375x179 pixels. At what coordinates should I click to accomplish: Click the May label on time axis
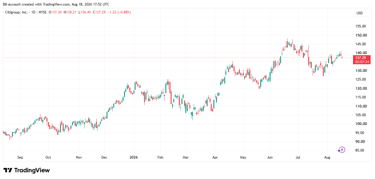[243, 157]
